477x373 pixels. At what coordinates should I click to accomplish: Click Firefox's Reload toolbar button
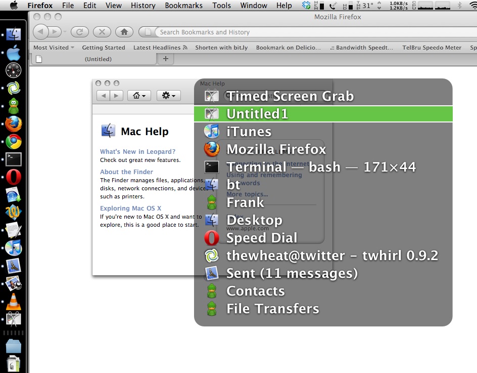point(79,32)
